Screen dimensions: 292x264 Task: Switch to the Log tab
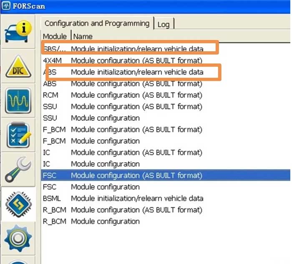click(164, 24)
